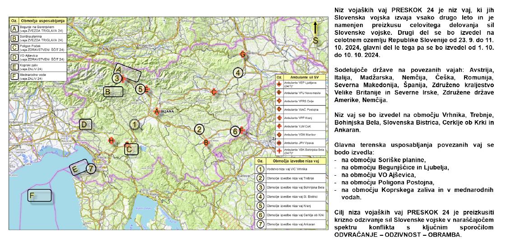Image resolution: width=506 pixels, height=252 pixels.
Task: Click legend circle 4 for Sl. Bistrici
Action: tap(260, 196)
